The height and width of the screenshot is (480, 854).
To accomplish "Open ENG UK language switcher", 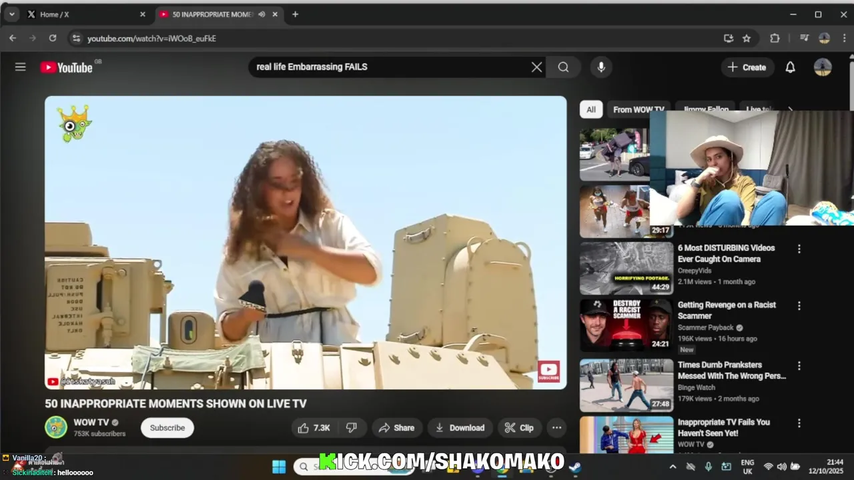I will tap(747, 467).
